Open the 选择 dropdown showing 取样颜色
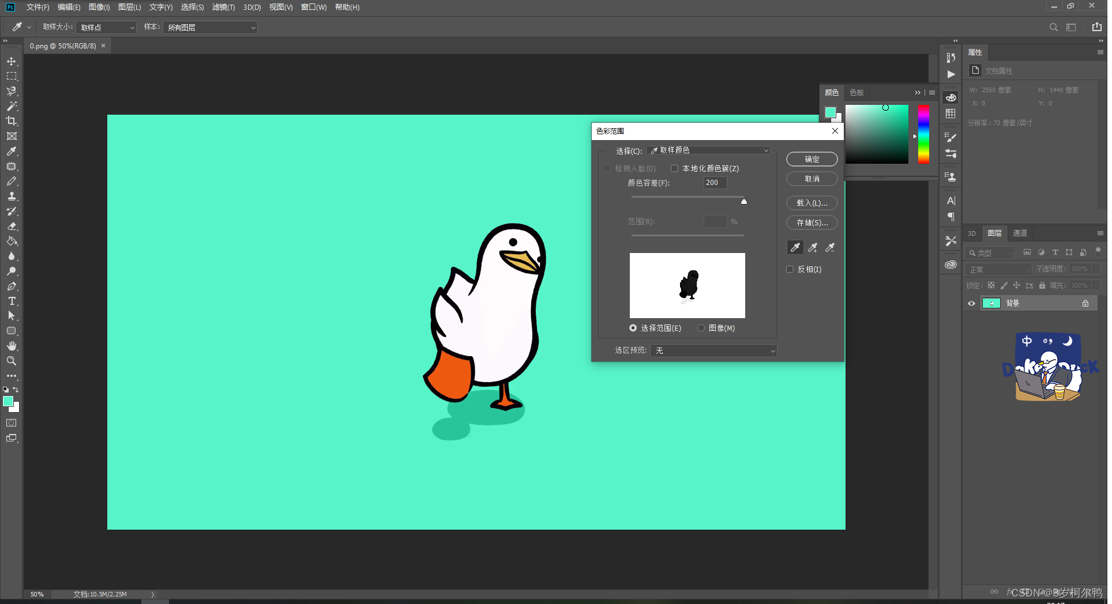The width and height of the screenshot is (1112, 604). click(708, 150)
